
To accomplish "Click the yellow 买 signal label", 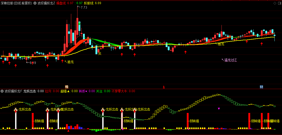I will [100, 53].
